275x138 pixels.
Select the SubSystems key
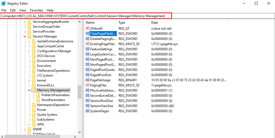(46, 120)
